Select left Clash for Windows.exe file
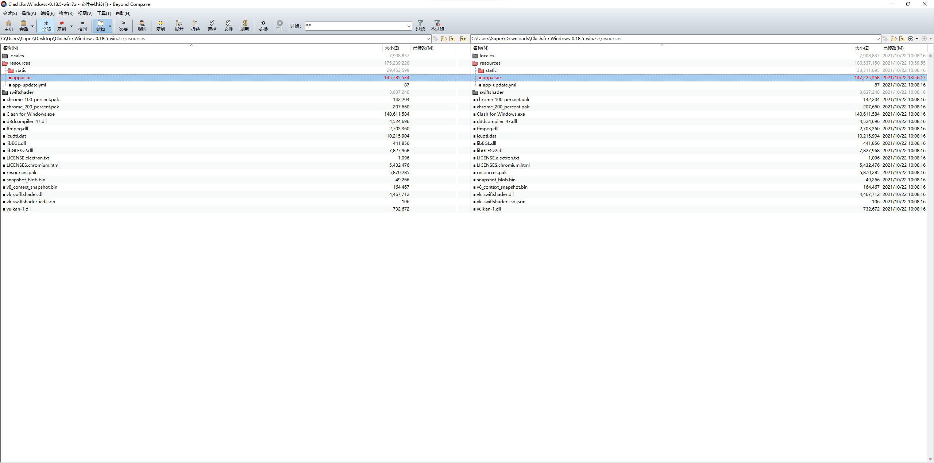This screenshot has height=463, width=934. point(31,114)
